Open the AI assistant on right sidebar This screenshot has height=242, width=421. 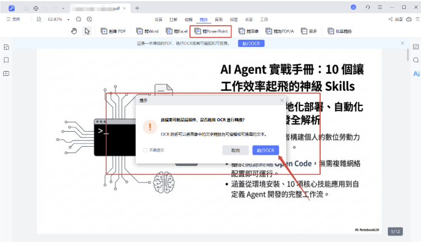(416, 74)
